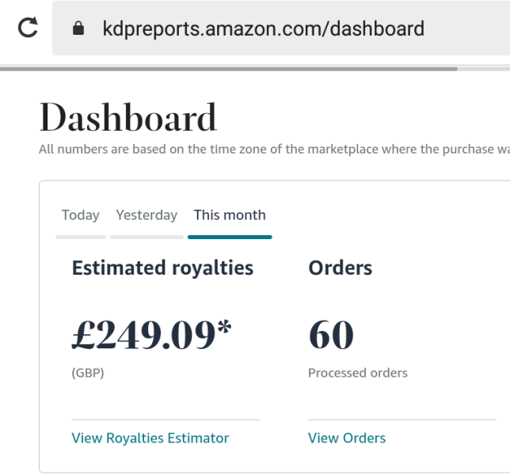Click the teal underline beneath This month
Screen dimensions: 510x475
tap(230, 236)
